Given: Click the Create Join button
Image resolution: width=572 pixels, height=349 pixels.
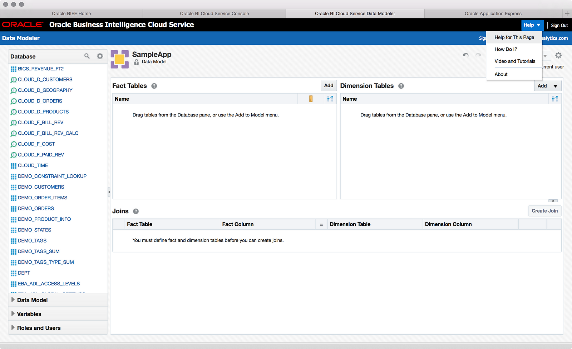Looking at the screenshot, I should click(544, 211).
